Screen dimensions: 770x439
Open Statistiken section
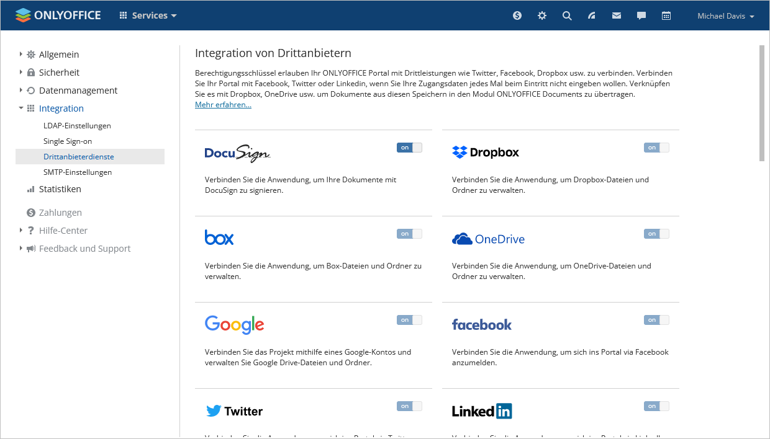(x=60, y=189)
